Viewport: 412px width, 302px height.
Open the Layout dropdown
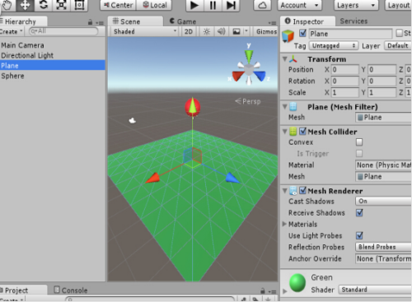398,5
